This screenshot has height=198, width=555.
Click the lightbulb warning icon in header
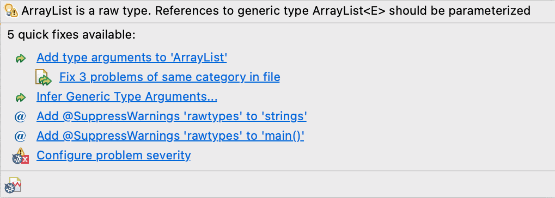pyautogui.click(x=13, y=11)
